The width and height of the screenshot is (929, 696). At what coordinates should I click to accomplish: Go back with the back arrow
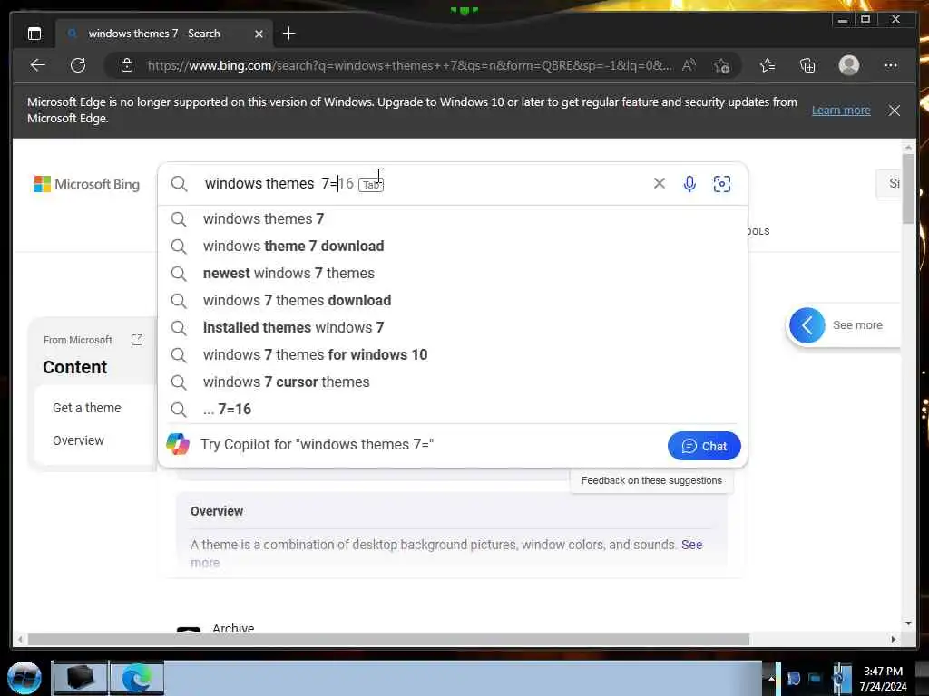(x=38, y=65)
